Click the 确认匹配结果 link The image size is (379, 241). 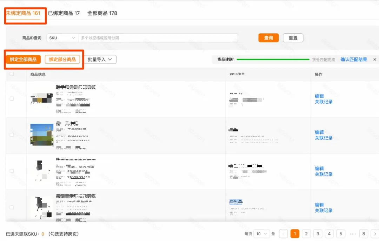coord(354,59)
